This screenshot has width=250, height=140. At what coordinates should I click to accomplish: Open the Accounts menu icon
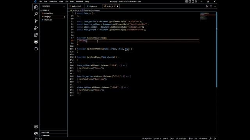36,126
